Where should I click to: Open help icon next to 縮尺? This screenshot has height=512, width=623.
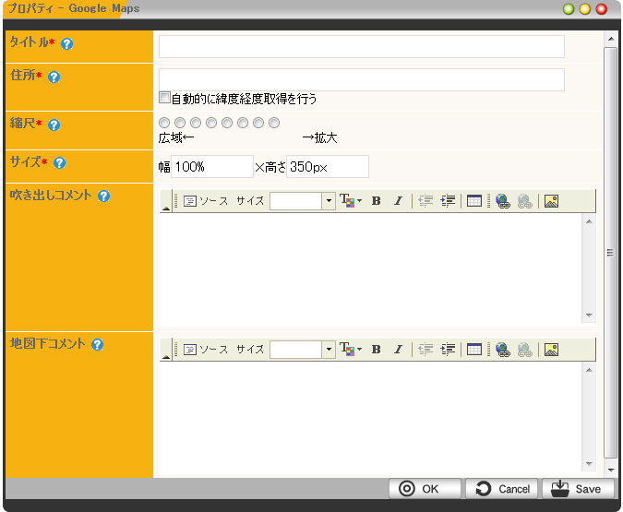tap(54, 125)
